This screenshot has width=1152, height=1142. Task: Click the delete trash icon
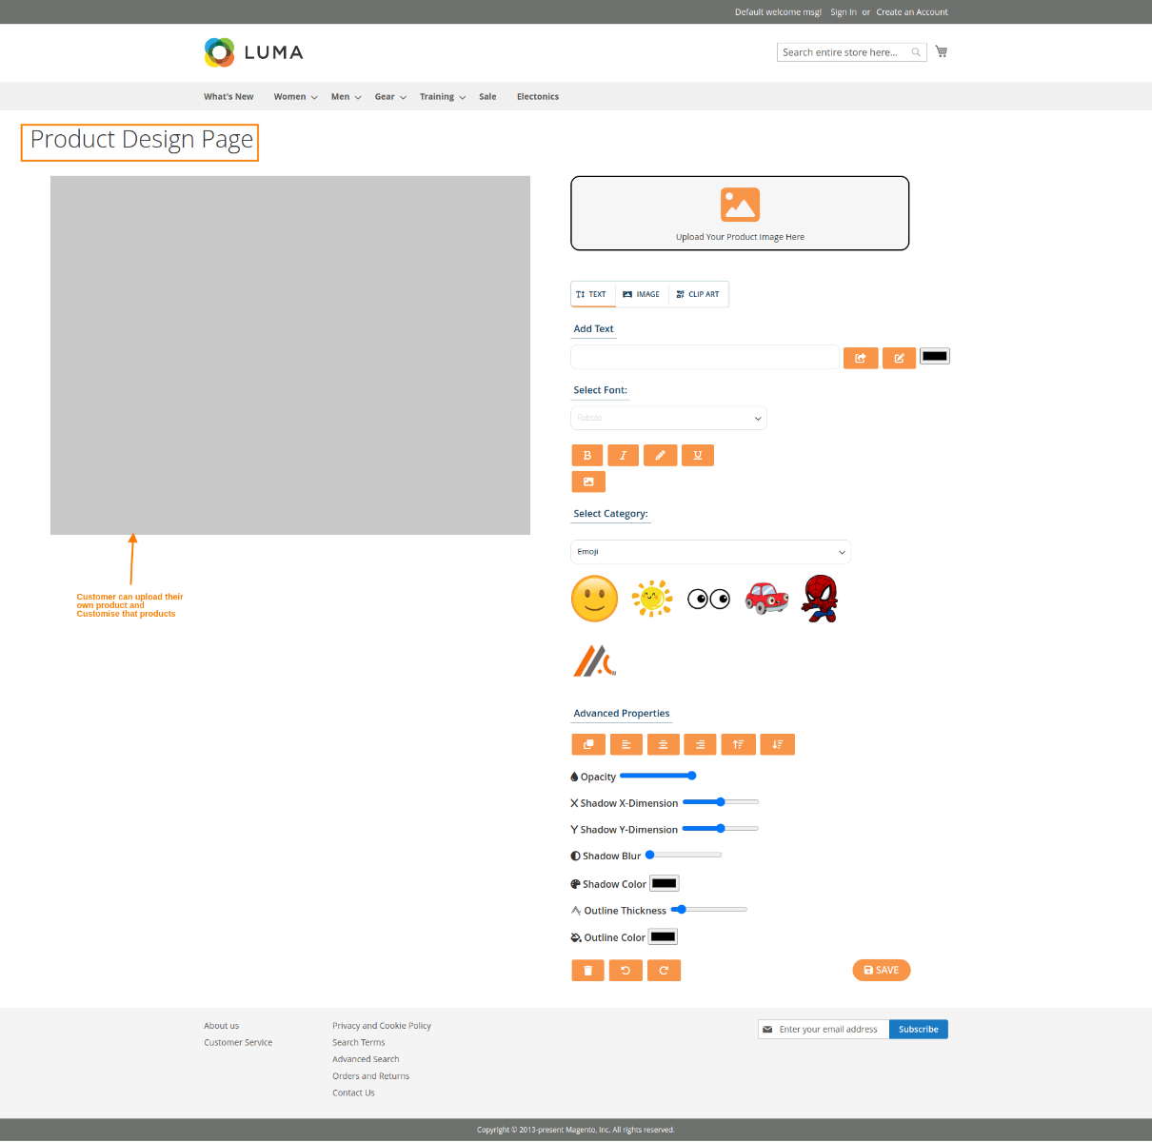pyautogui.click(x=587, y=970)
